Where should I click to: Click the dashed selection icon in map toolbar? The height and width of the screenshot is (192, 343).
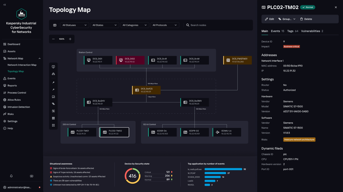(x=53, y=111)
